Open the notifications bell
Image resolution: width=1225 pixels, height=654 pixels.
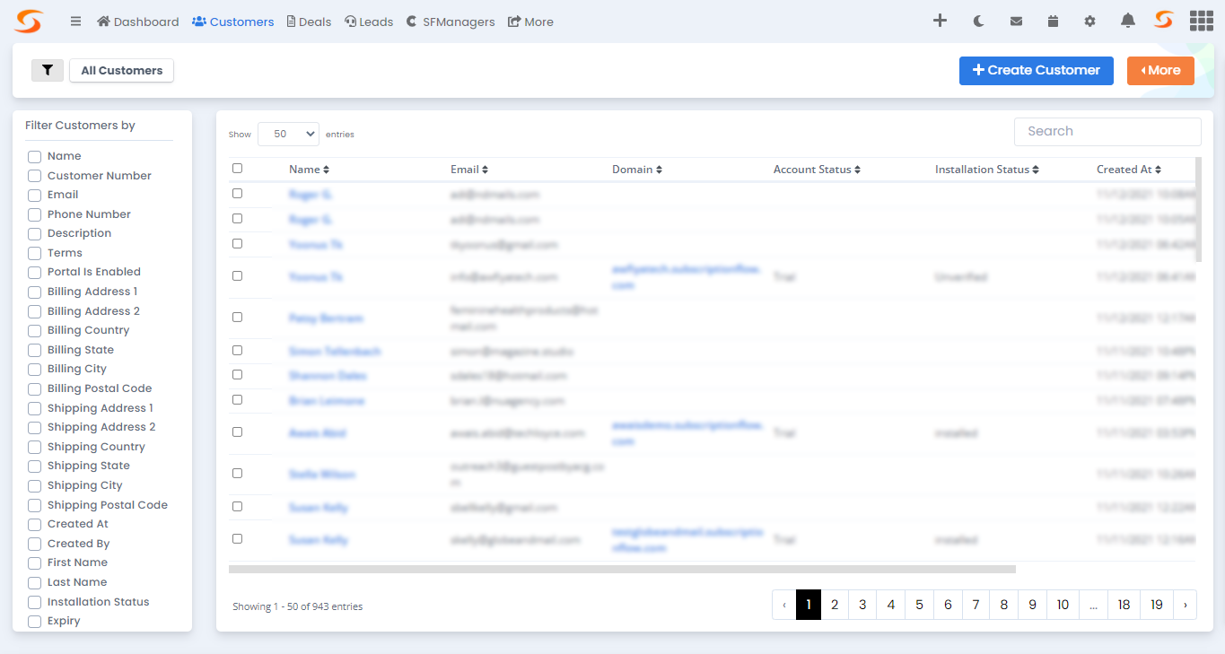click(1127, 20)
